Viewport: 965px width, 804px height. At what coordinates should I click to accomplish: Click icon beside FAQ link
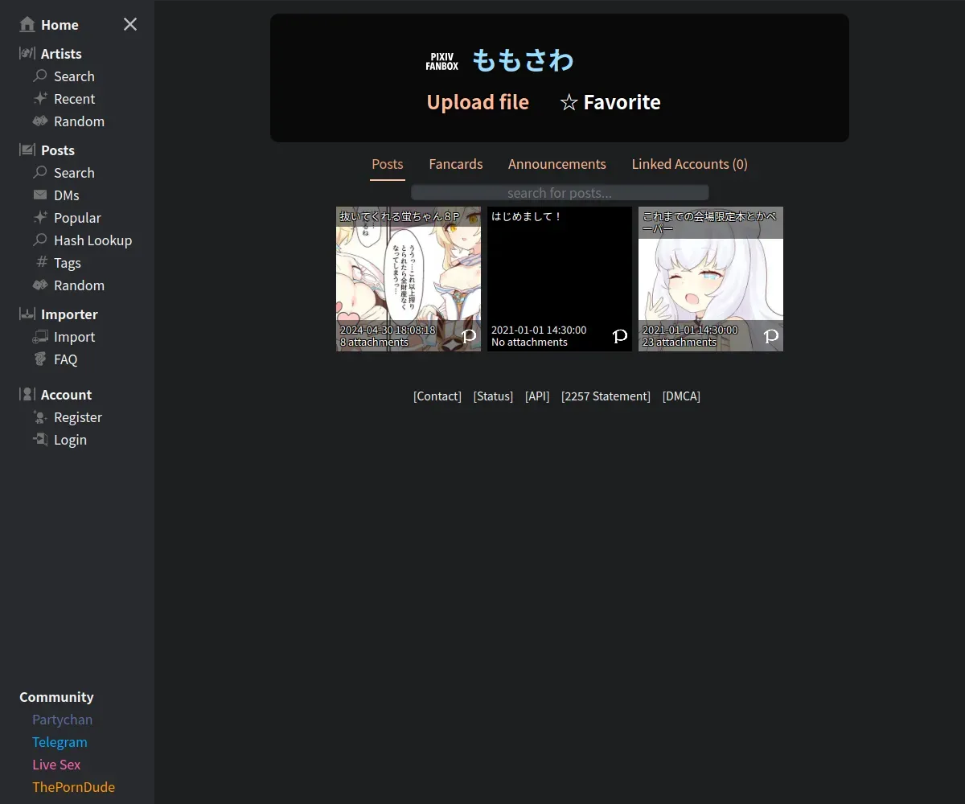tap(40, 359)
